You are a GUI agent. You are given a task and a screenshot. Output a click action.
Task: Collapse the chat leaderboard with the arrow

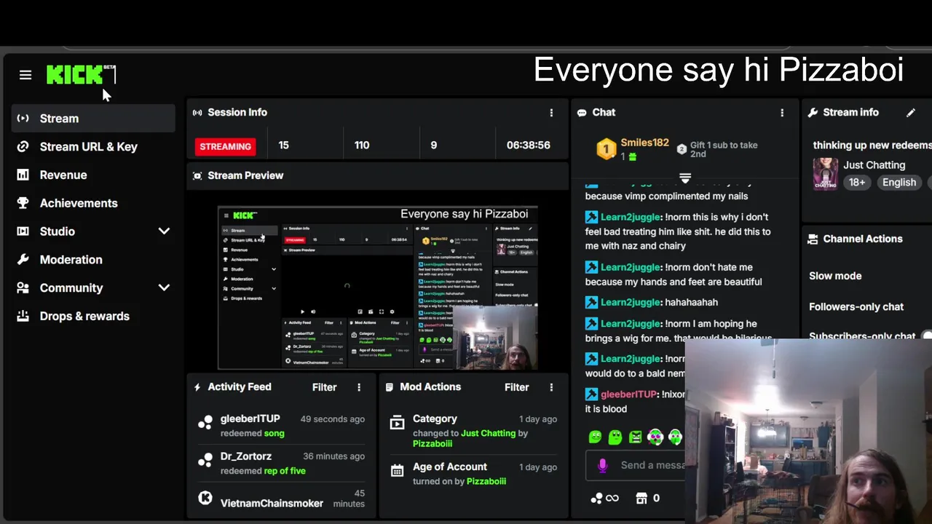tap(685, 178)
